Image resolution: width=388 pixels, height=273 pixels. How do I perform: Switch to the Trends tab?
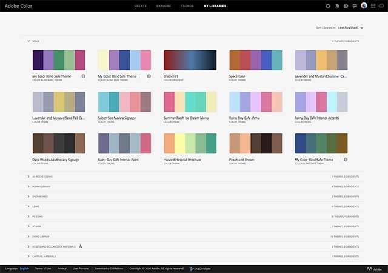(187, 5)
